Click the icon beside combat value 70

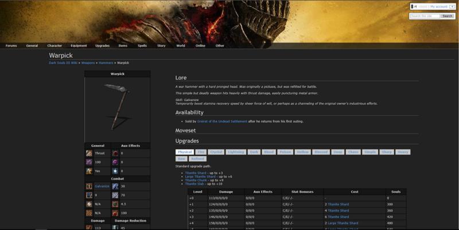coord(115,195)
